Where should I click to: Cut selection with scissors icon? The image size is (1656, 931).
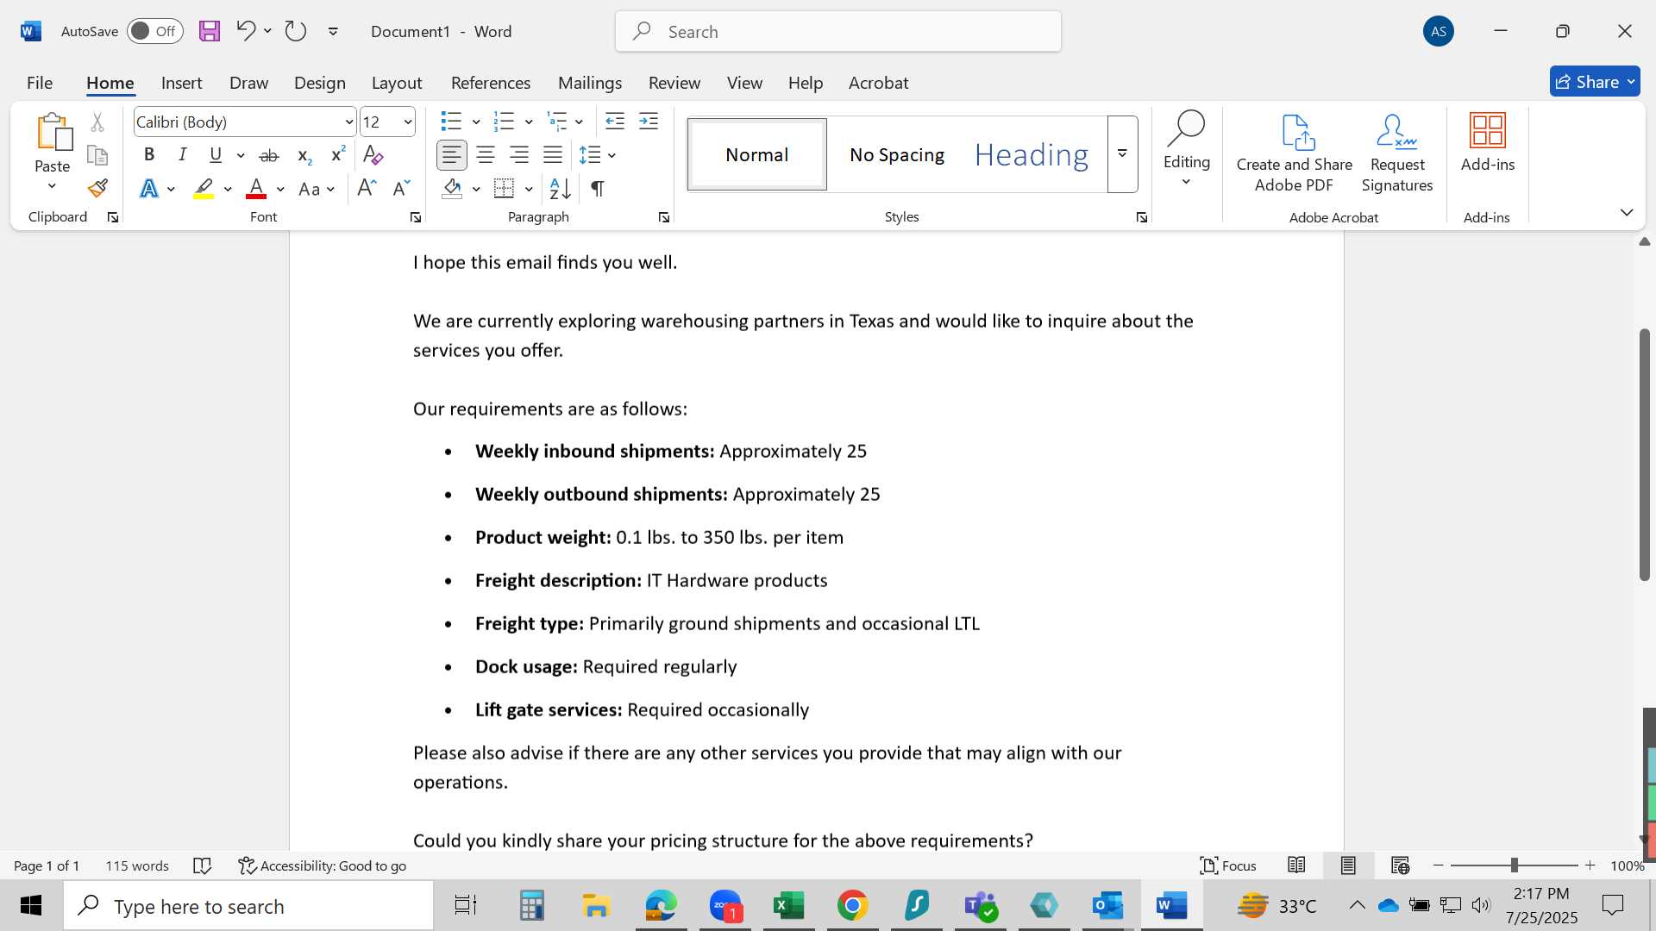pyautogui.click(x=97, y=122)
